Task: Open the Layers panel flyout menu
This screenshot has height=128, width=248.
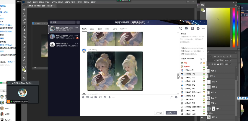Action: click(x=236, y=52)
